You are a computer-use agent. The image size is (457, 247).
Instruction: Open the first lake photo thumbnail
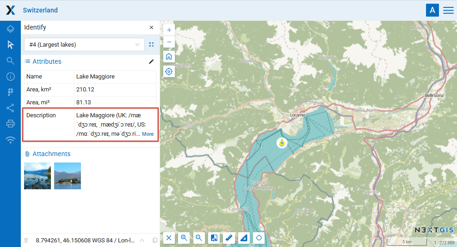point(37,176)
